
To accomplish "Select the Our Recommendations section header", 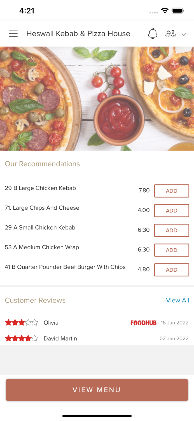I will [42, 164].
